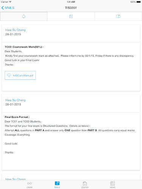
Task: Select the TC02 Coursework Mark announcement heading
Action: (x=24, y=47)
